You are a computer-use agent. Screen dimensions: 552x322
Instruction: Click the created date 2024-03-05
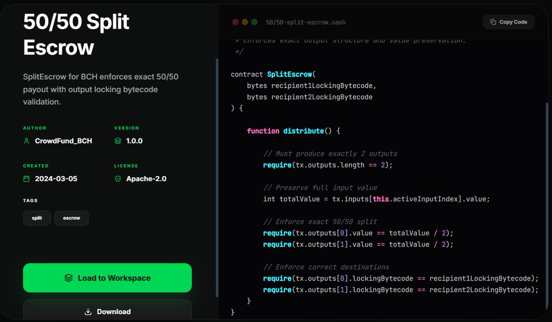pos(56,179)
